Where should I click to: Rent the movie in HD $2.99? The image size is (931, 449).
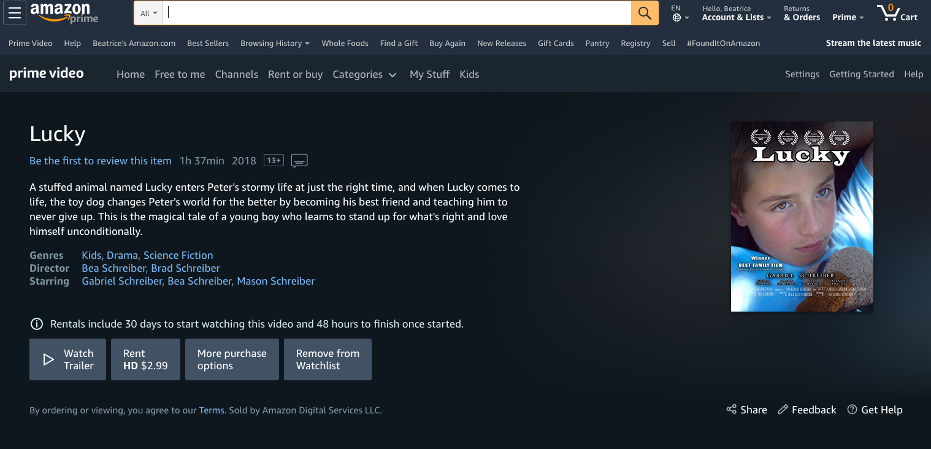point(145,359)
